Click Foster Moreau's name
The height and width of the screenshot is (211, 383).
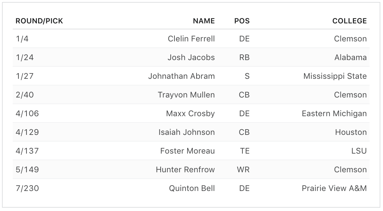[x=187, y=151]
